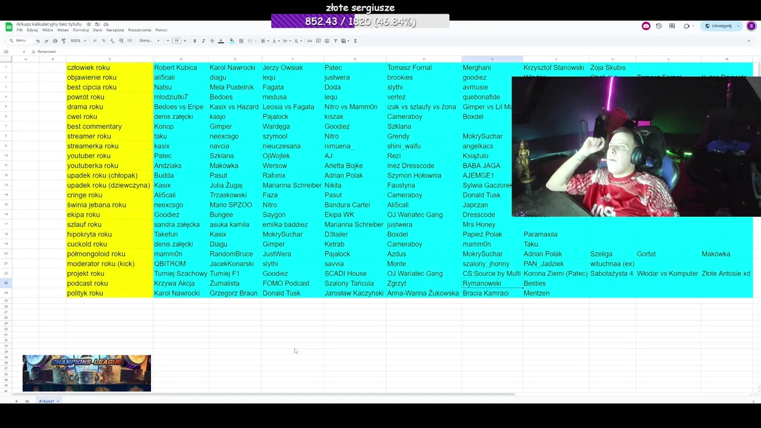This screenshot has height=428, width=761.
Task: Decrease font size with minus button
Action: (168, 41)
